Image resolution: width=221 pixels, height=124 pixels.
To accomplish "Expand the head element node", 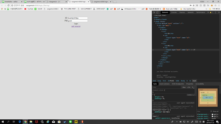I will tap(154, 19).
